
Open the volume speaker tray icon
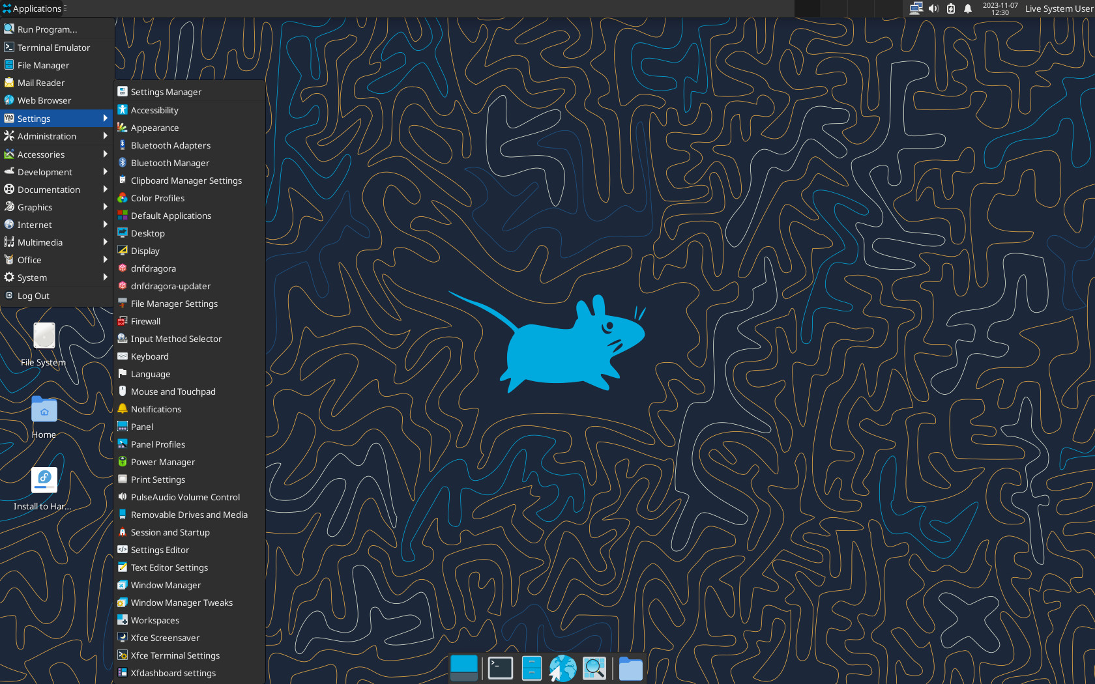tap(933, 8)
